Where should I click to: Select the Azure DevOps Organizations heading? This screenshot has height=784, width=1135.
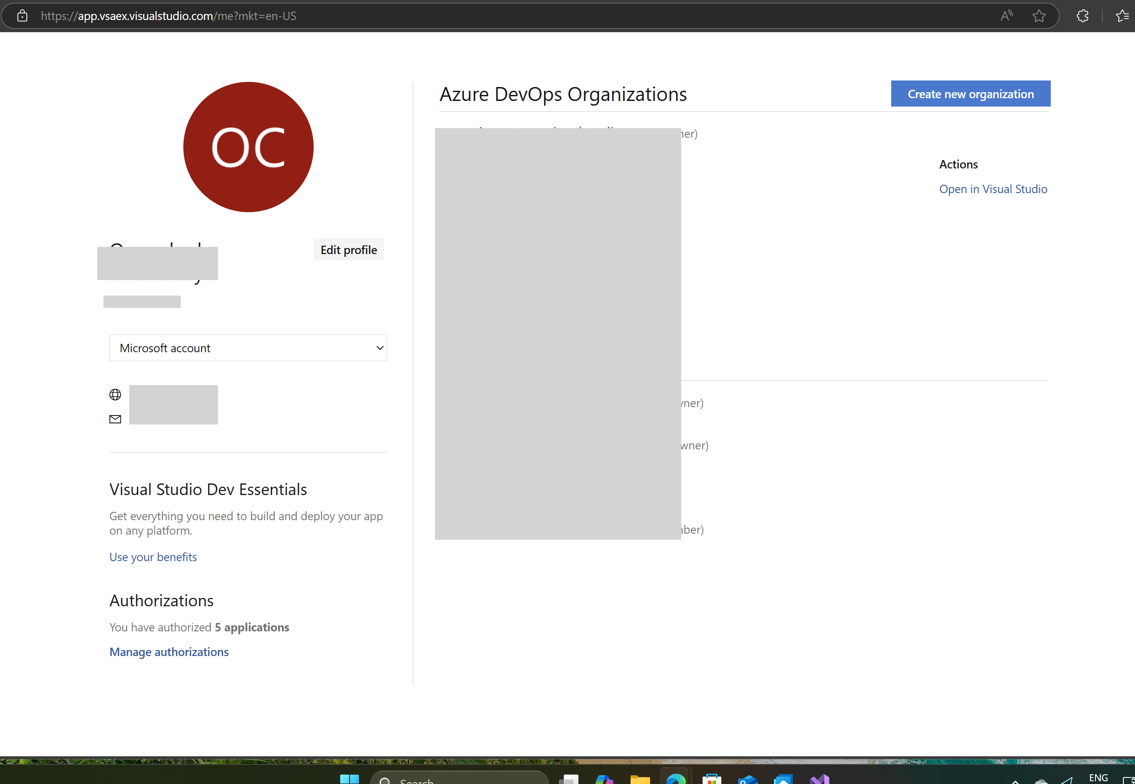pos(563,94)
